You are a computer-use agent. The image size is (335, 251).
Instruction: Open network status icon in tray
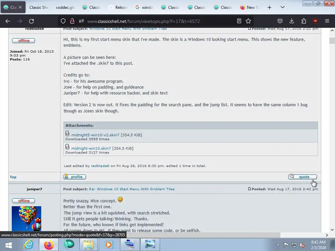[294, 245]
